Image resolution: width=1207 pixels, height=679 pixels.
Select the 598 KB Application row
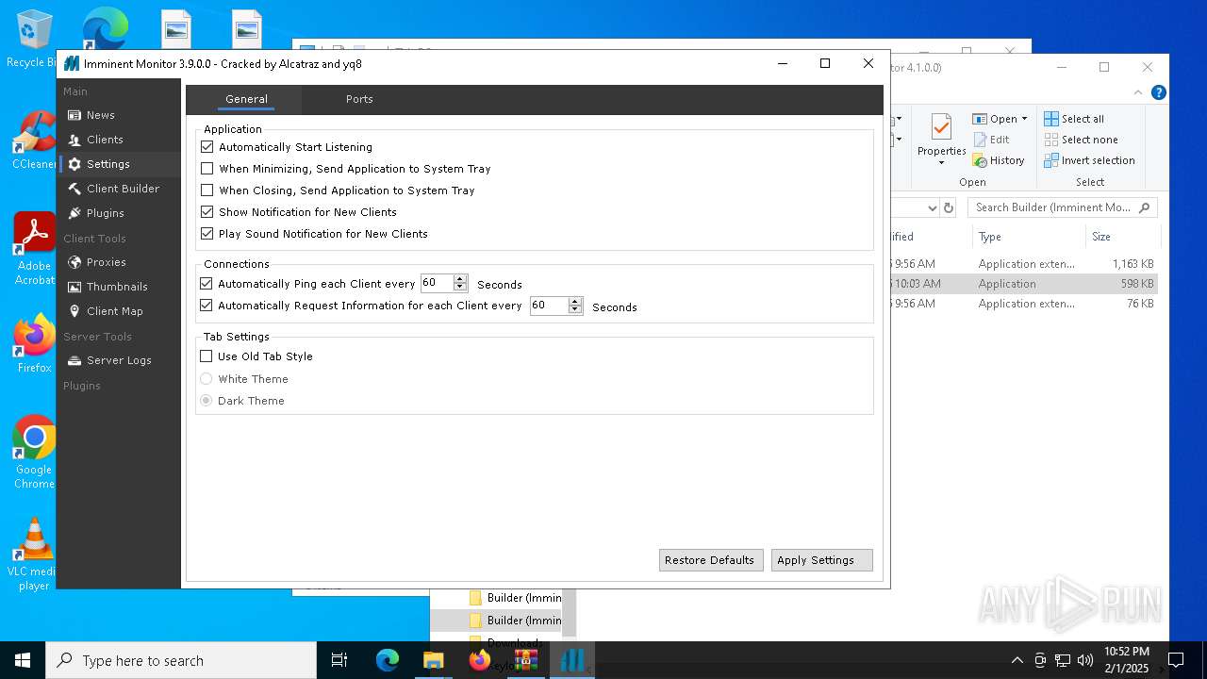[1024, 284]
